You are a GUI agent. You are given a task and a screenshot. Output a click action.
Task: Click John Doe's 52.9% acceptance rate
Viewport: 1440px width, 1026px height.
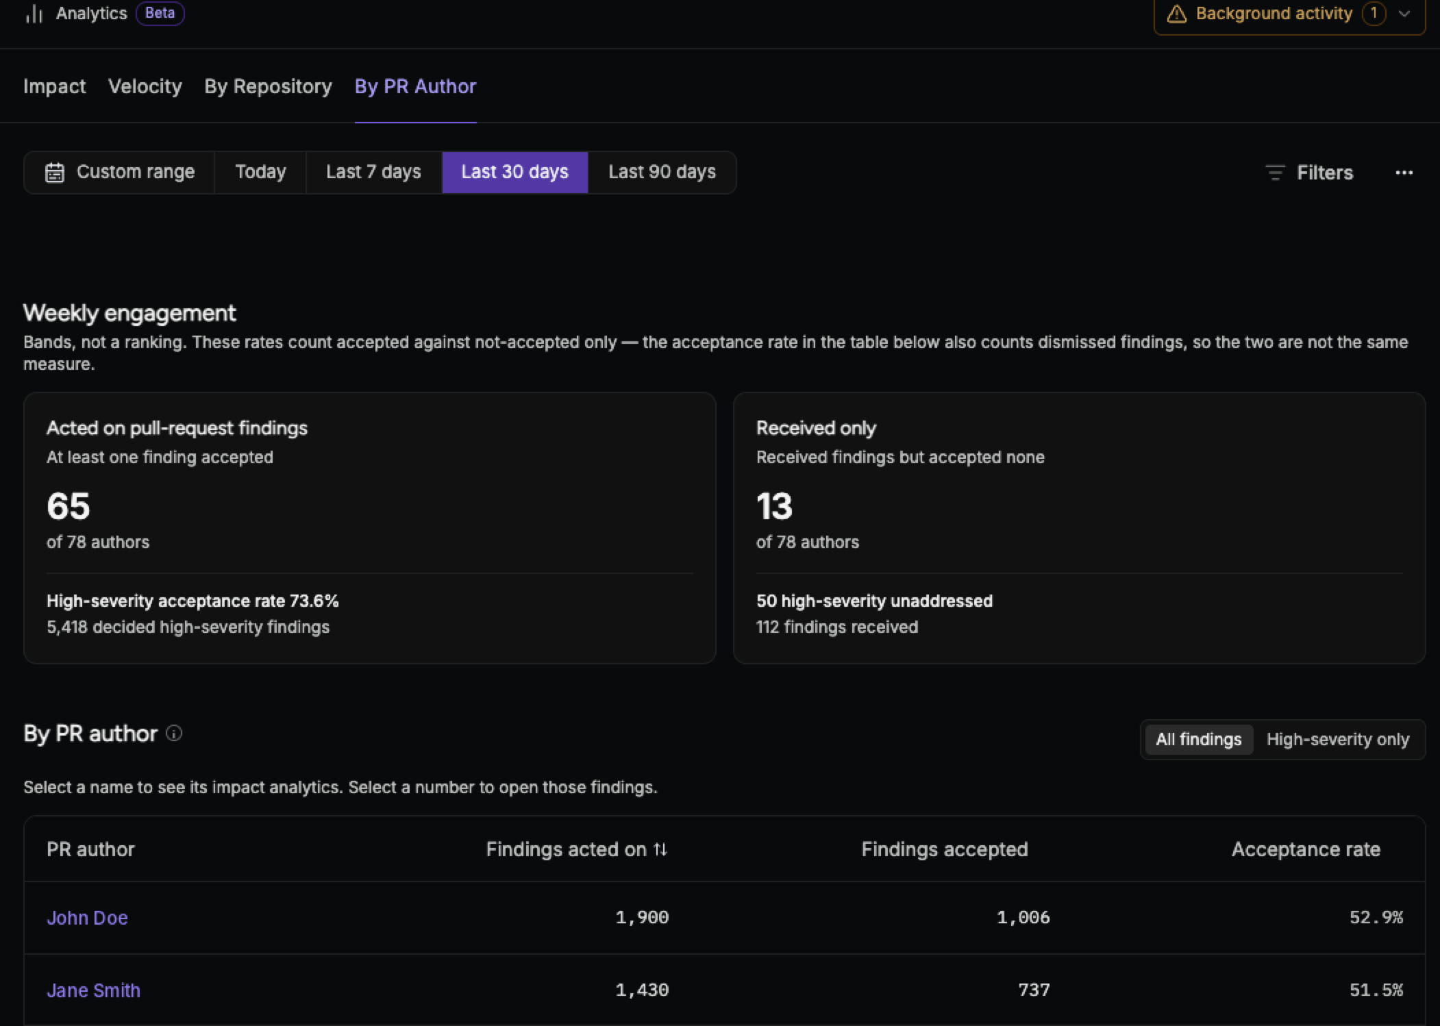click(x=1376, y=918)
